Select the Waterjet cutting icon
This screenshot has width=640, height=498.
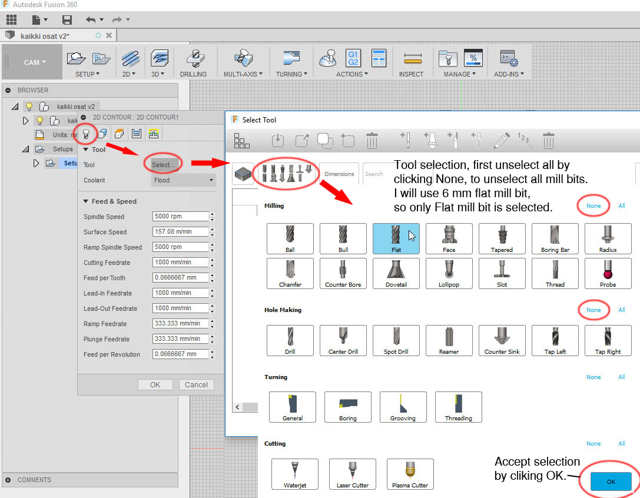click(295, 474)
